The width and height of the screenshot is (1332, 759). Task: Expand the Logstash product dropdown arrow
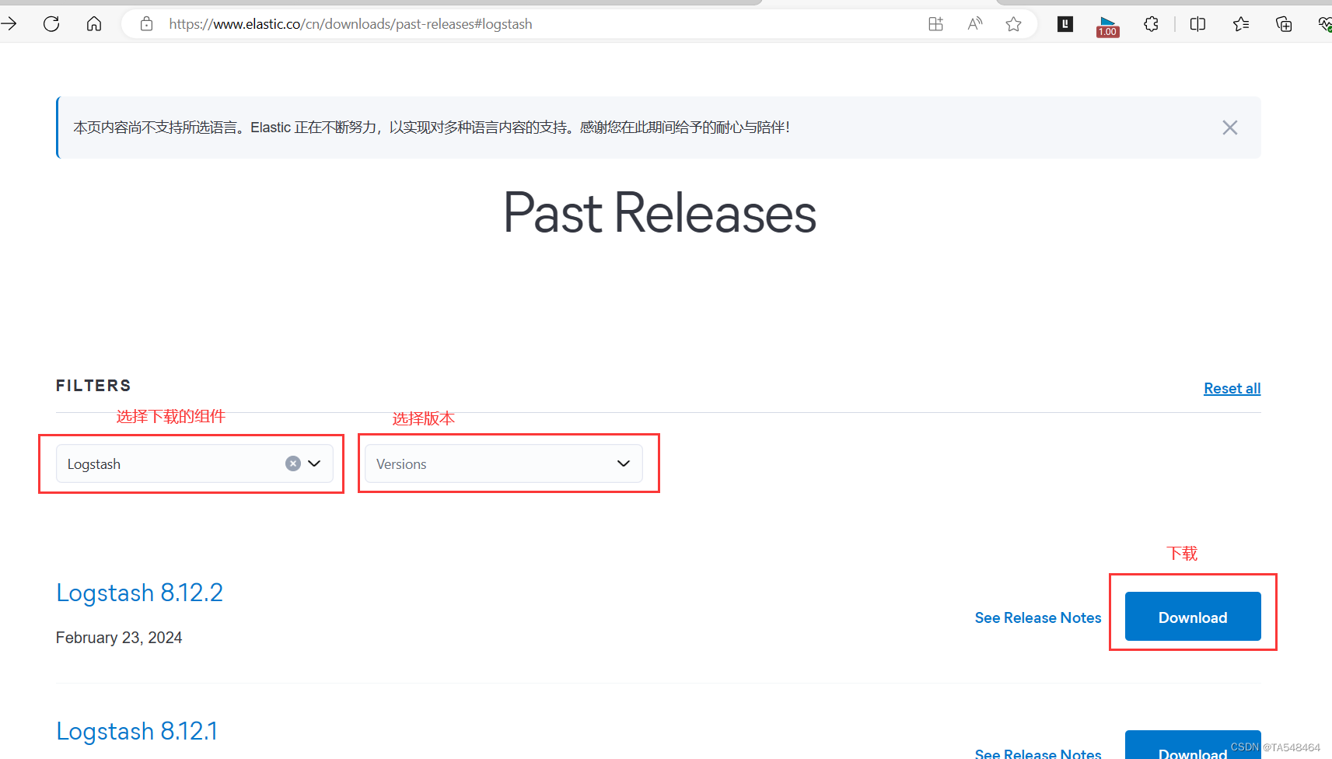point(314,463)
